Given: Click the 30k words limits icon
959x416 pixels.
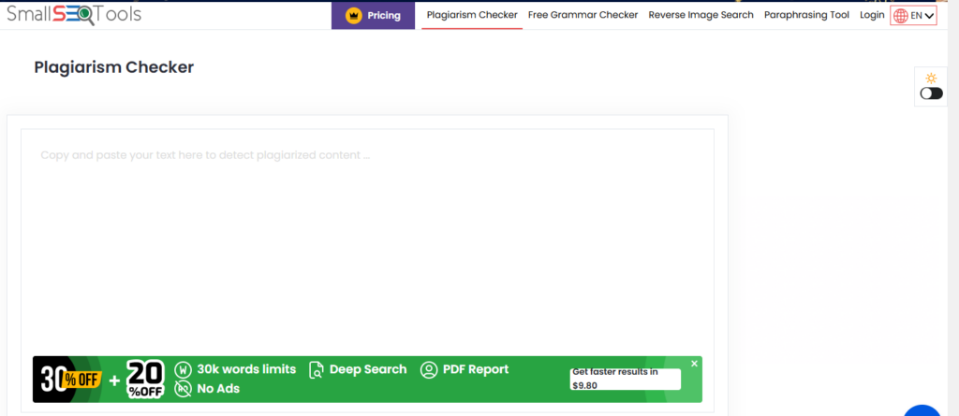Looking at the screenshot, I should (183, 369).
